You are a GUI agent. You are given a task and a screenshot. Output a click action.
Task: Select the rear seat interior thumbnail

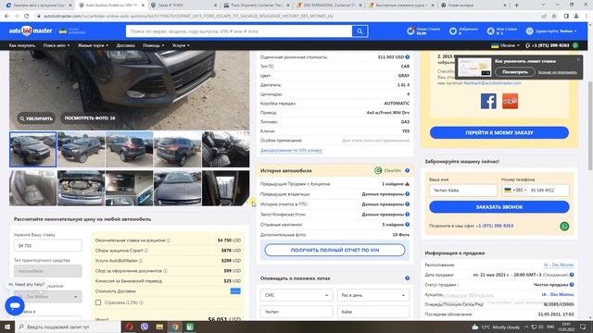[x=33, y=188]
